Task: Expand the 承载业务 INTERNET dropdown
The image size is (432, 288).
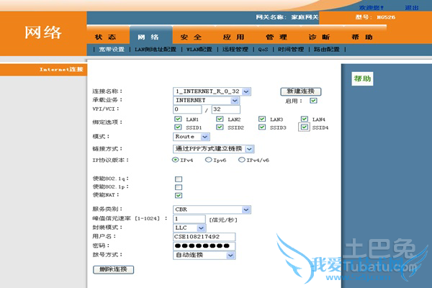Action: [206, 100]
